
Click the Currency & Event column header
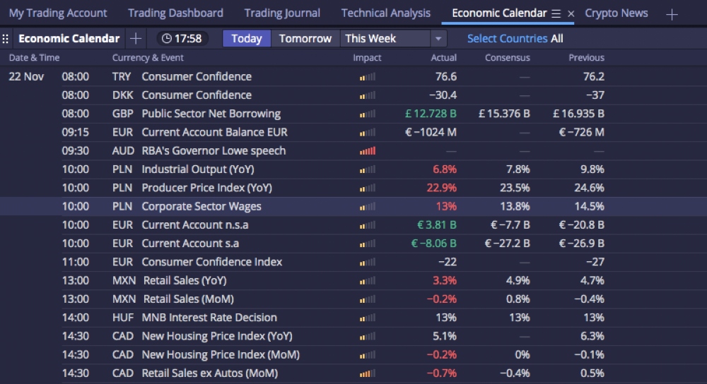click(x=148, y=58)
